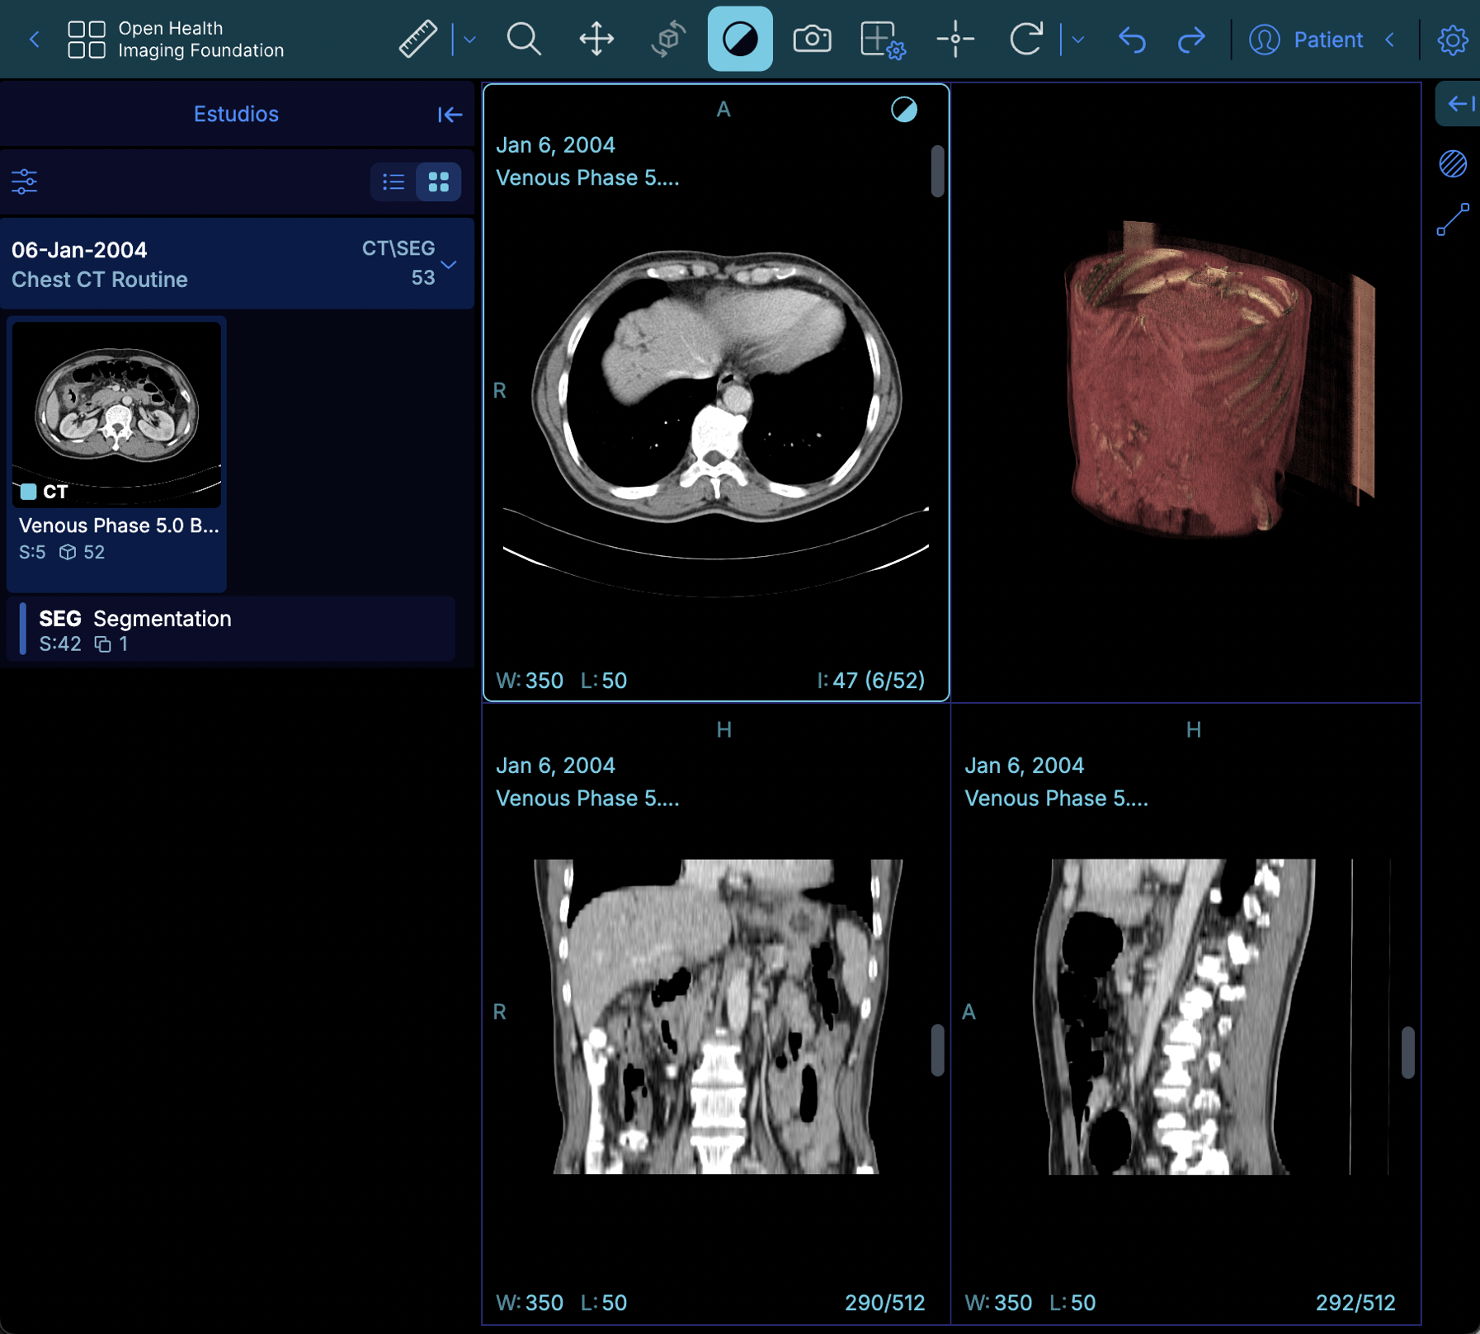Capture the viewport with camera icon
1480x1334 pixels.
coord(812,39)
